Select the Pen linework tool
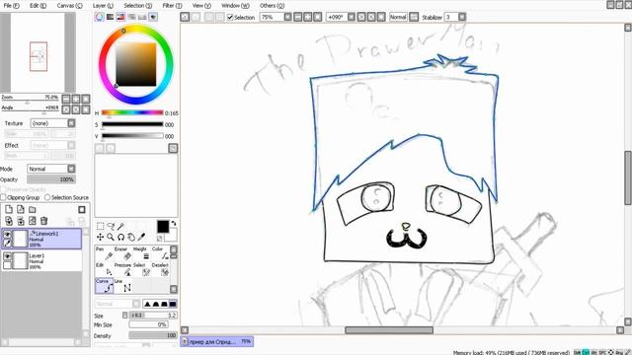632x355 pixels. point(104,253)
